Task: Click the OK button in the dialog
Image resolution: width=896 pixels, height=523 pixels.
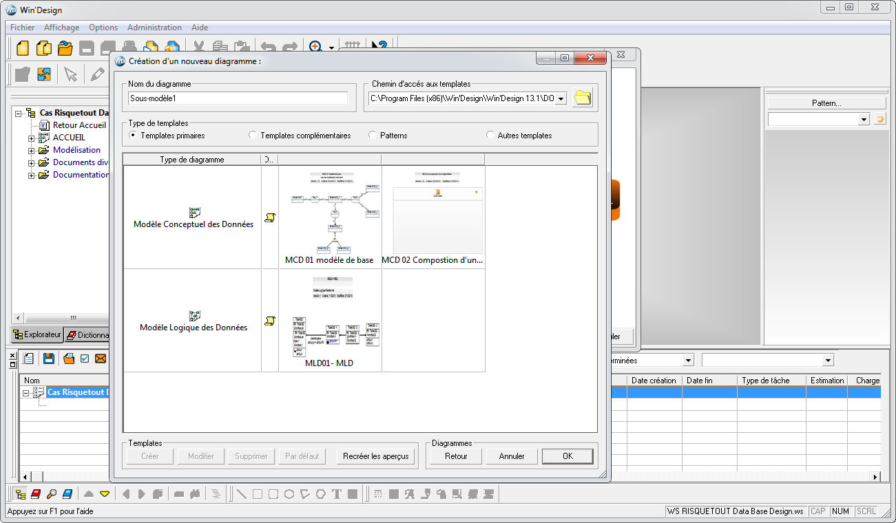Action: (567, 456)
